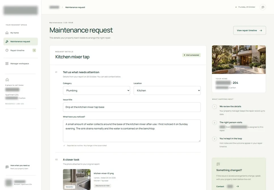Select Maintenance request in sidebar
Viewport: 274px width, 190px height.
21,42
